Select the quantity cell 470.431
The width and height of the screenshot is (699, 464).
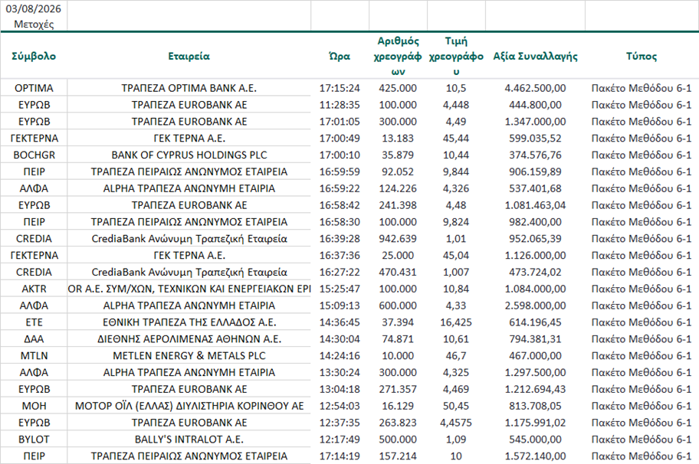398,272
